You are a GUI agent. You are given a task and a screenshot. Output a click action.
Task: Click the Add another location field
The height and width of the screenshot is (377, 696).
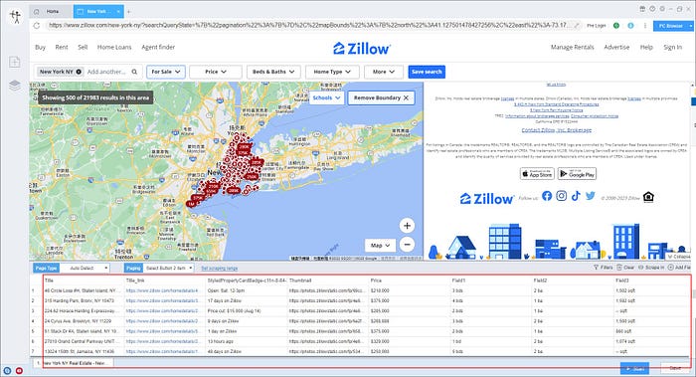106,72
